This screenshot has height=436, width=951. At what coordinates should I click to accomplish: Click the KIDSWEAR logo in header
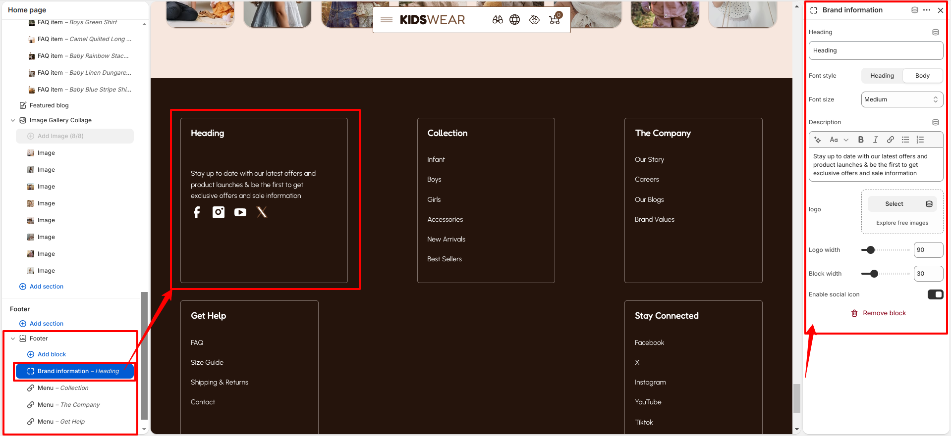pos(432,20)
